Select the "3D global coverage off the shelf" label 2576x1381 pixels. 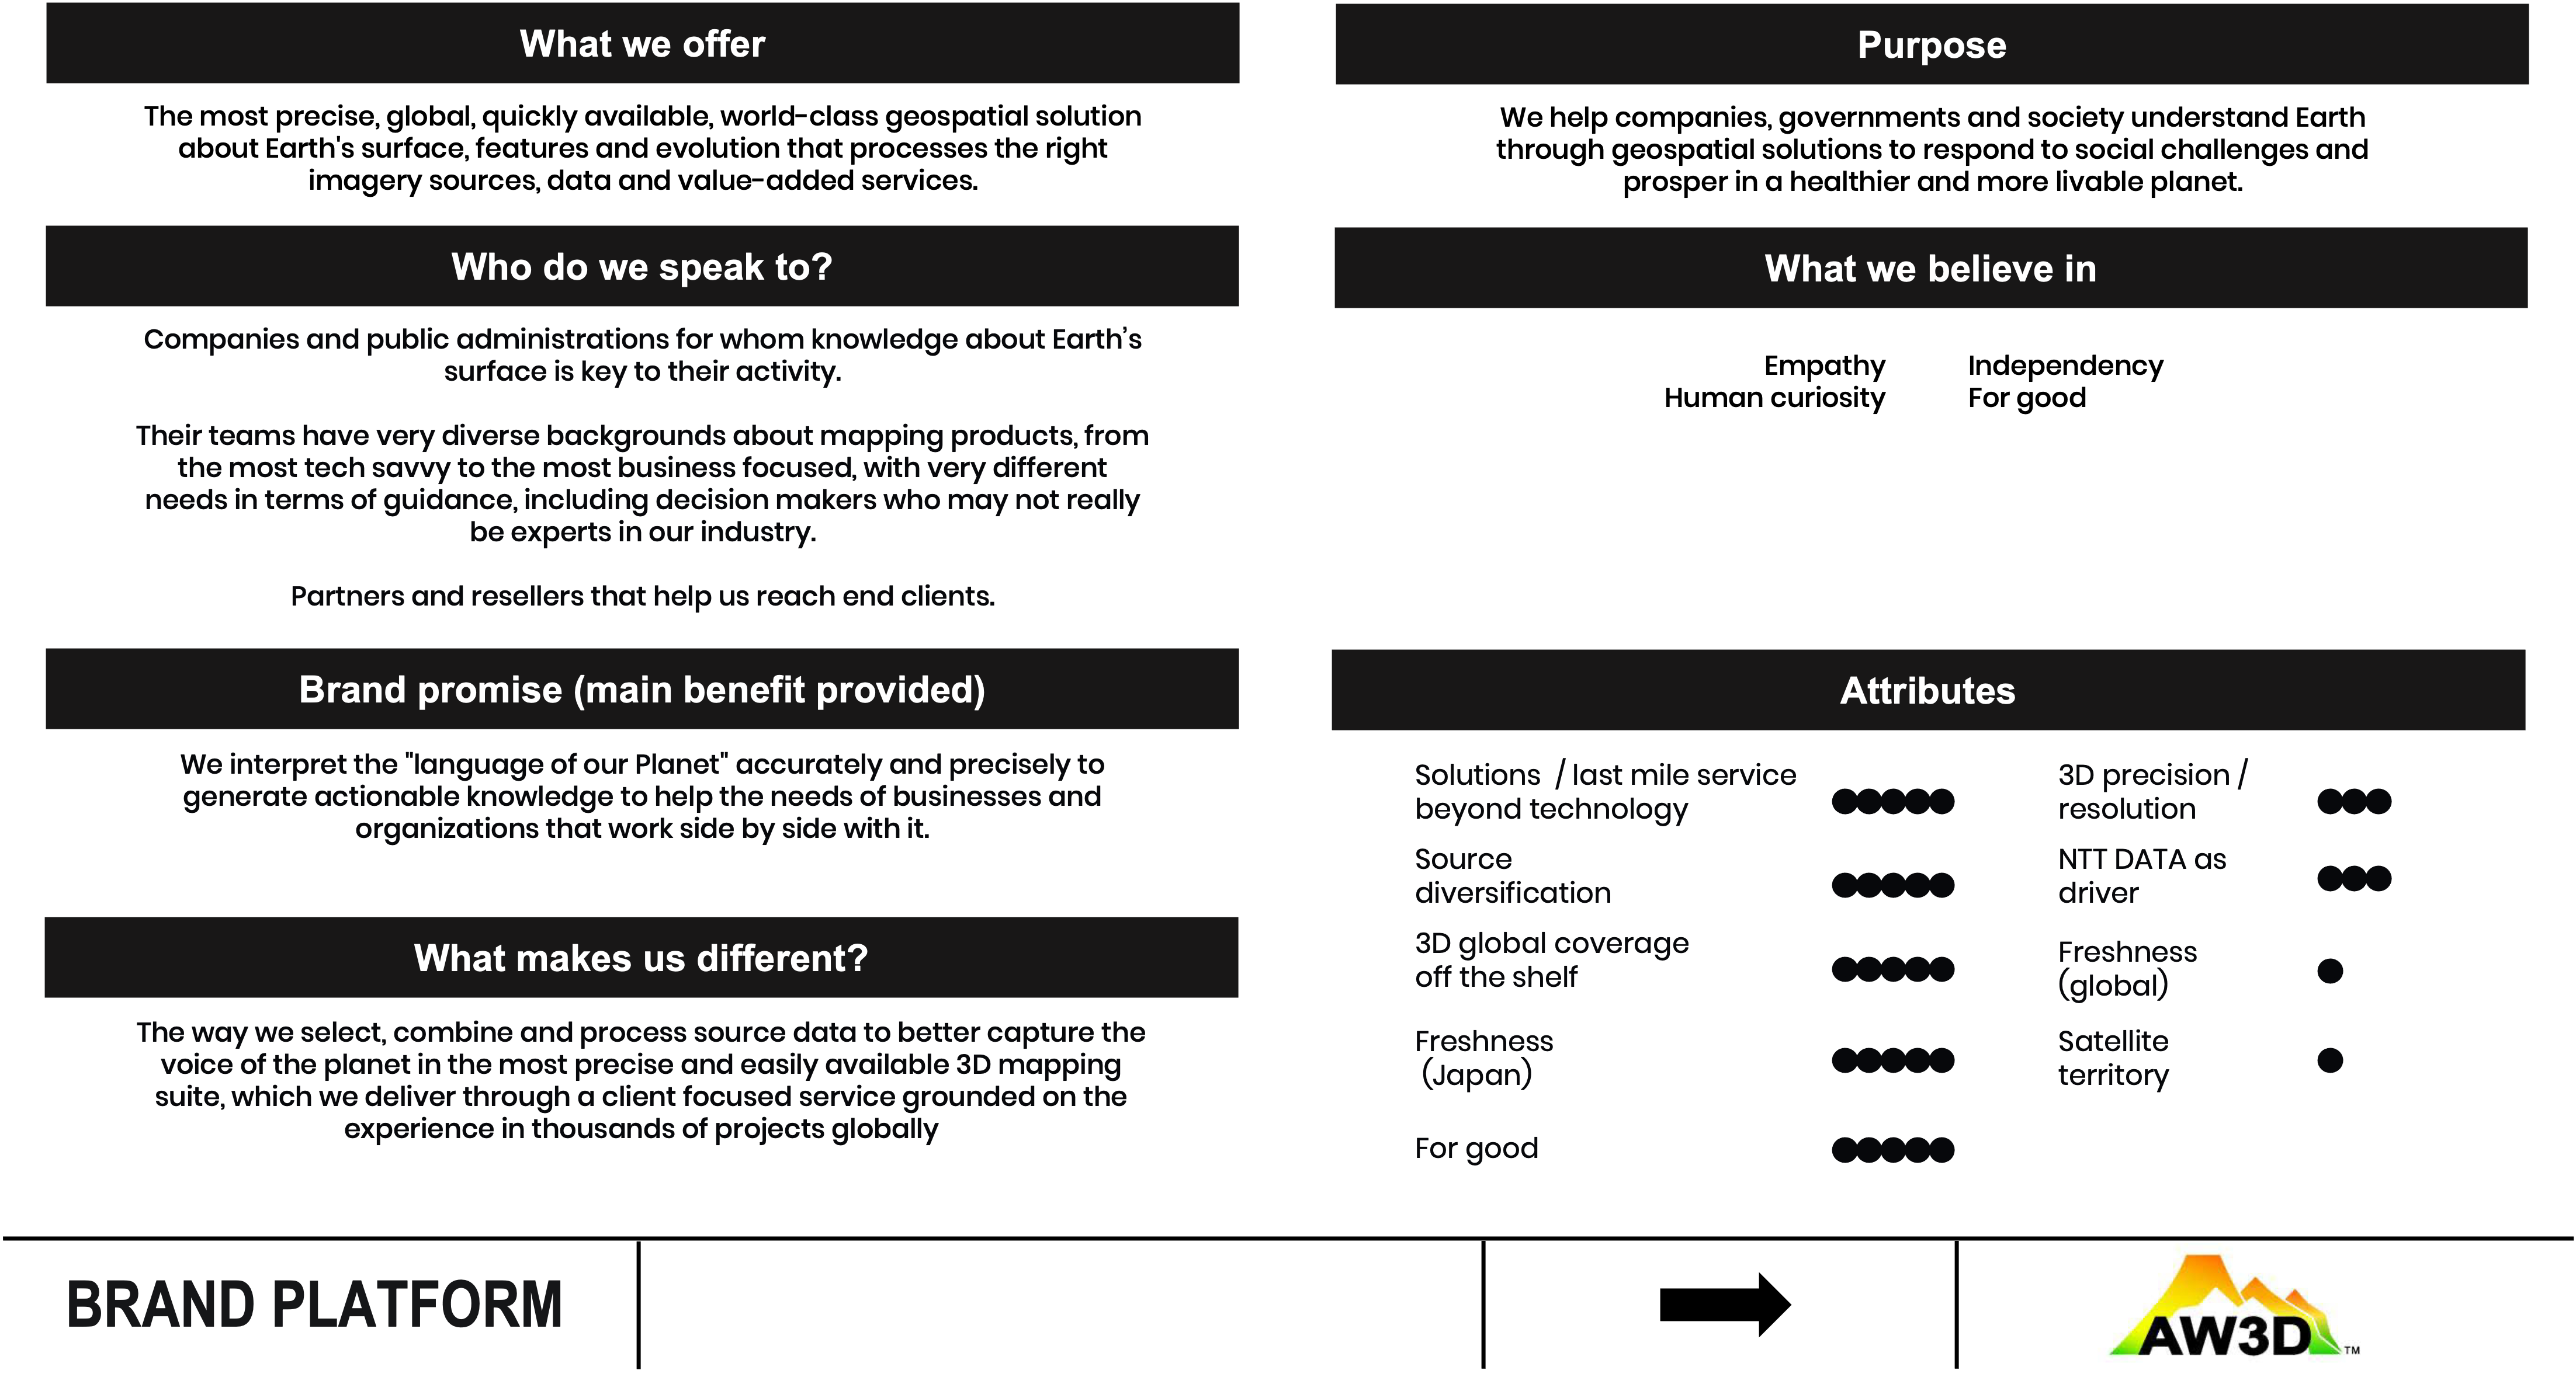coord(1551,961)
